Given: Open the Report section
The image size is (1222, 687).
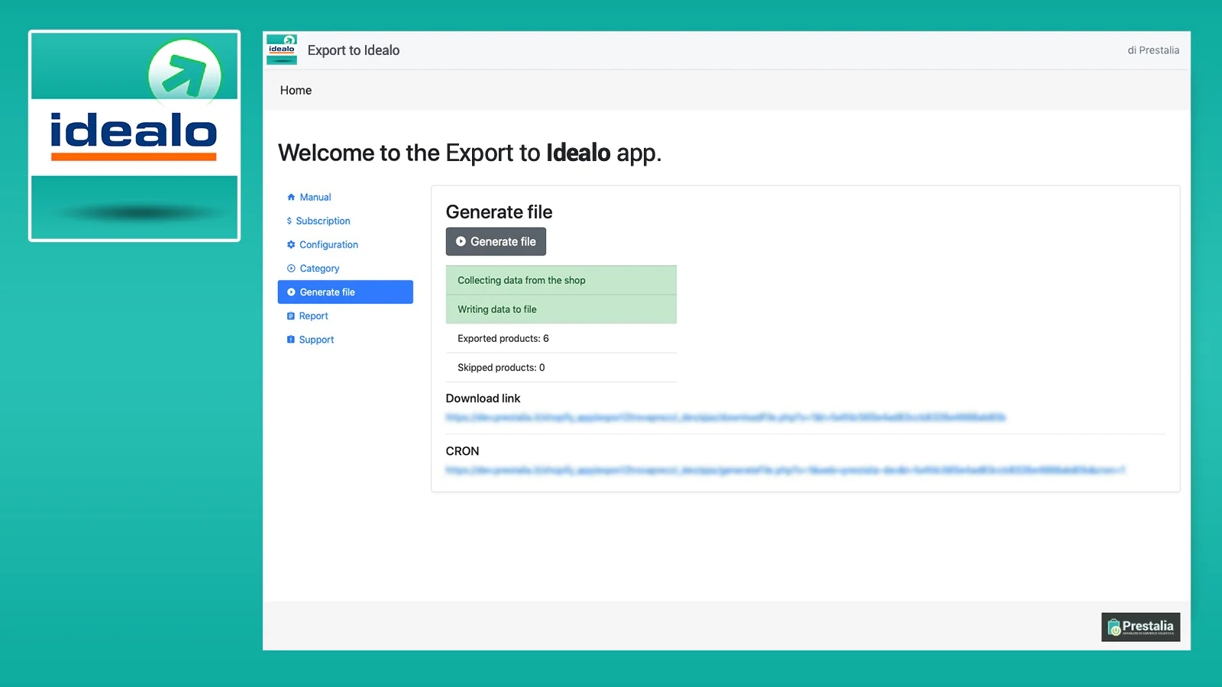Looking at the screenshot, I should point(314,315).
